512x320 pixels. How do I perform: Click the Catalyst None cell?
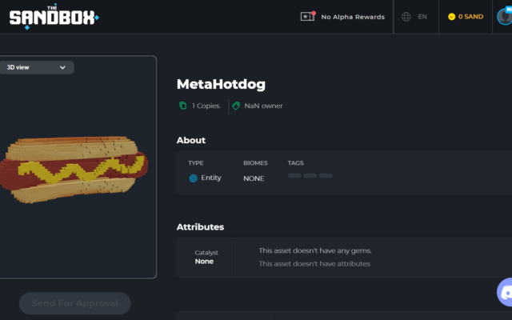coord(204,257)
